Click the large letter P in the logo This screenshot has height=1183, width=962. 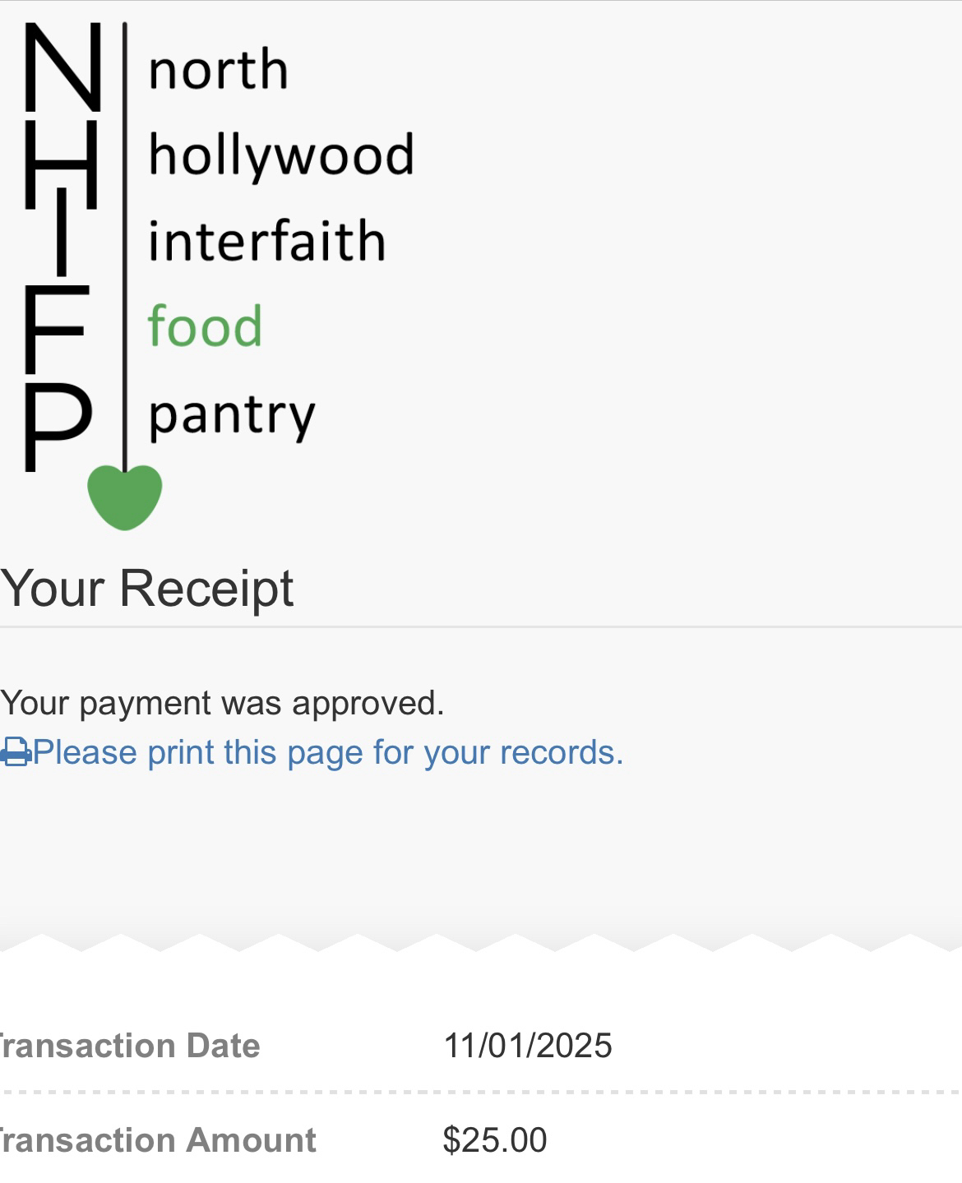[56, 426]
